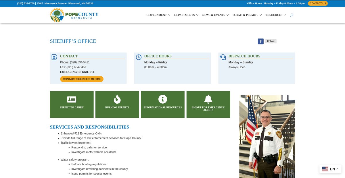Click the bell icon above Signup for Emergency Alerts

(208, 99)
